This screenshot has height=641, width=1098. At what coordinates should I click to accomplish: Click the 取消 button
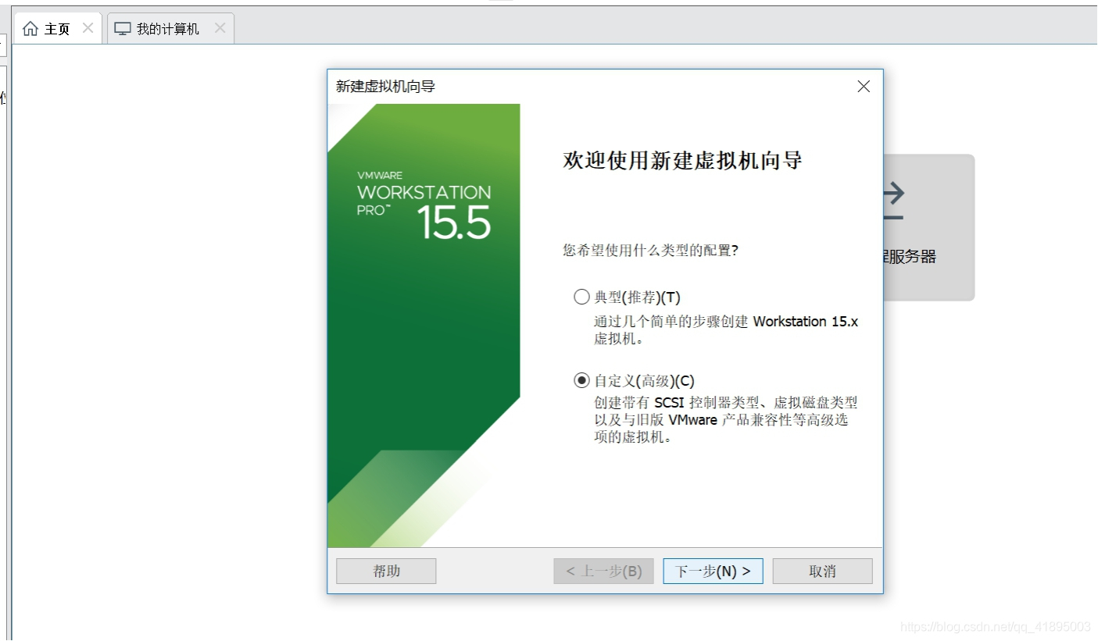click(822, 571)
